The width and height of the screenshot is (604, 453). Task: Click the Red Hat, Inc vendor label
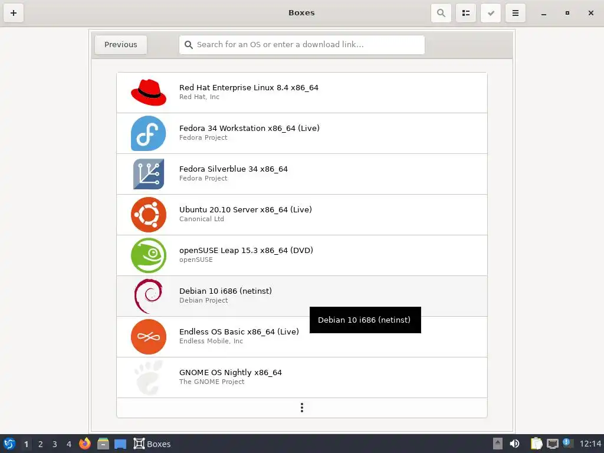pyautogui.click(x=199, y=97)
